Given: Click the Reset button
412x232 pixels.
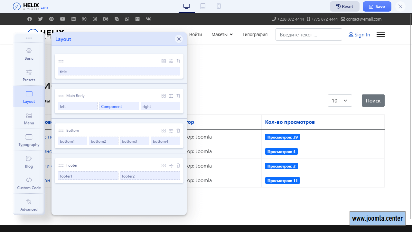Looking at the screenshot, I should tap(344, 6).
